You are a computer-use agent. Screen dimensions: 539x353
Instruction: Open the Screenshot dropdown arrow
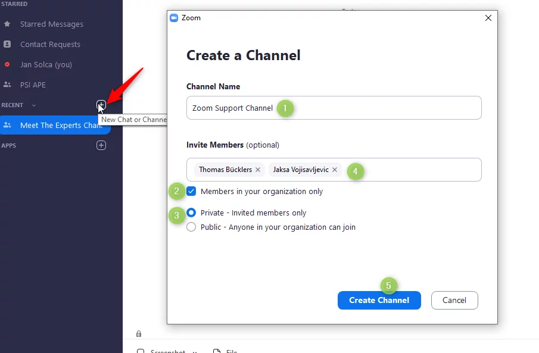195,351
